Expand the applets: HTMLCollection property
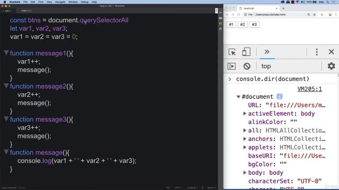 (x=245, y=147)
